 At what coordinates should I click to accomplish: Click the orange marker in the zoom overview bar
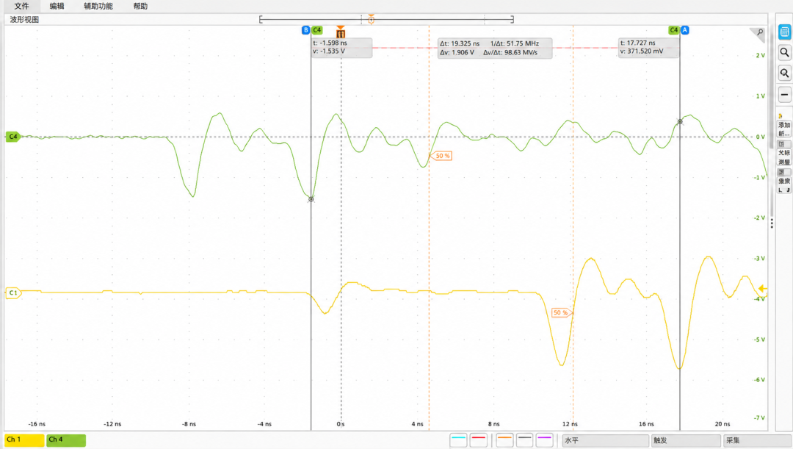(372, 19)
